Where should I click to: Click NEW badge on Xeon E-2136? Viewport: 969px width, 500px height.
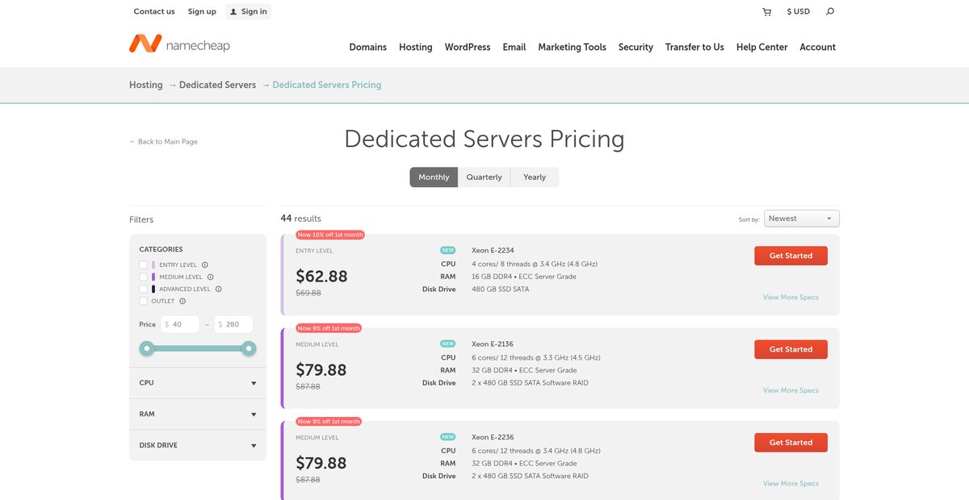click(x=447, y=344)
